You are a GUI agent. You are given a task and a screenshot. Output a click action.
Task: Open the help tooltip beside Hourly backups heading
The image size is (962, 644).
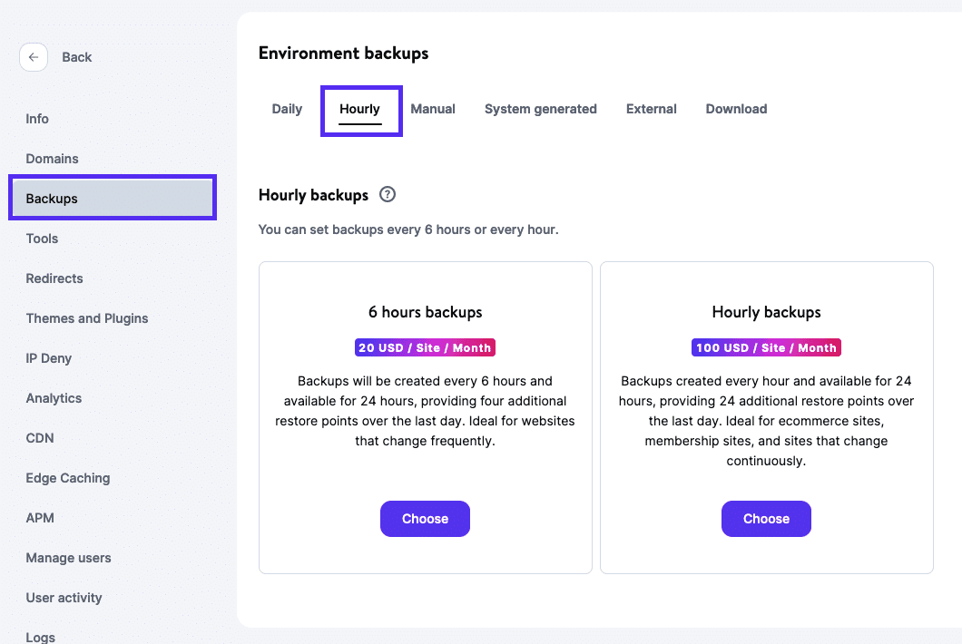[388, 194]
